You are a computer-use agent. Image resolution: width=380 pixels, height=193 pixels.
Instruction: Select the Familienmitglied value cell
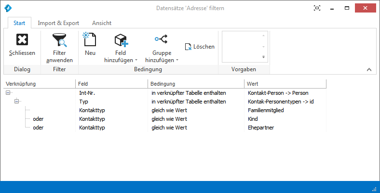coord(285,110)
